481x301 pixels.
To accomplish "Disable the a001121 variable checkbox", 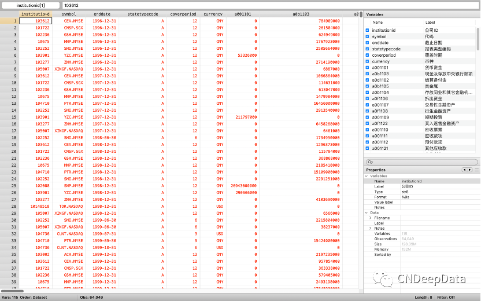I will pyautogui.click(x=367, y=148).
